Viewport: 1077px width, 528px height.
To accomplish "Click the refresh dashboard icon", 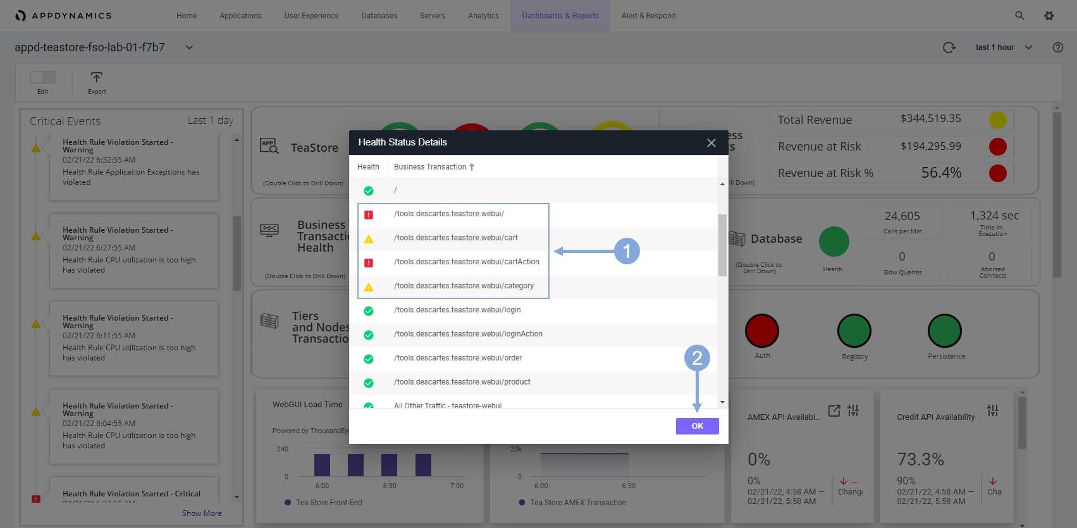I will pos(949,47).
